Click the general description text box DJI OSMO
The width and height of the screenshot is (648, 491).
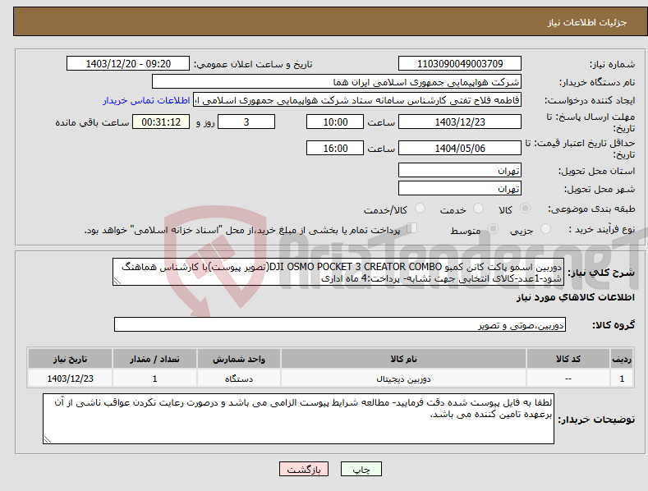338,272
